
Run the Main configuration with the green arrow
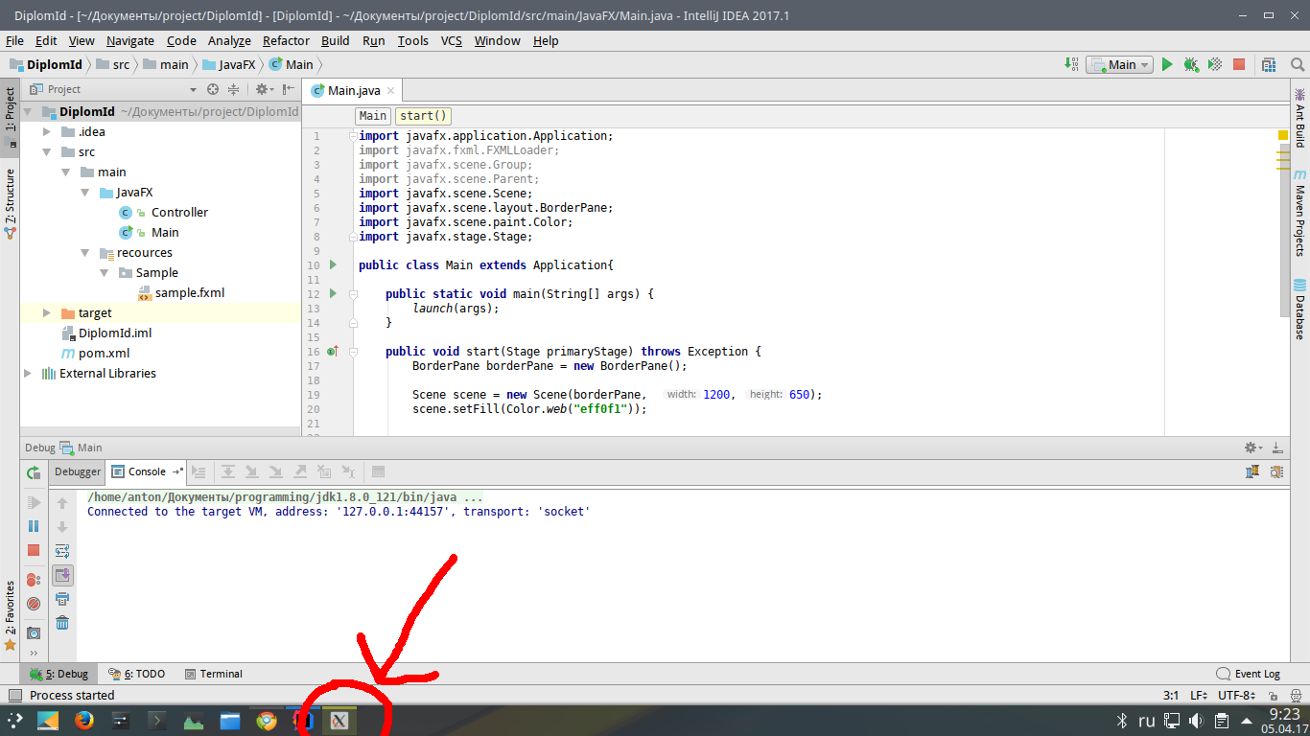click(x=1167, y=64)
